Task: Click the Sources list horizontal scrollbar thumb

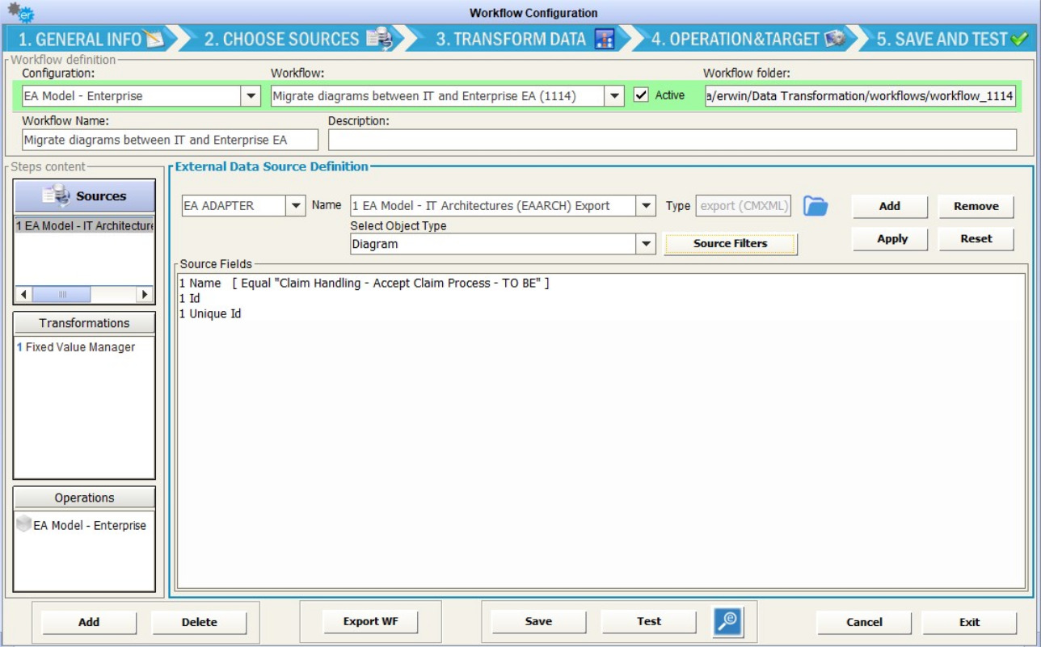Action: (62, 295)
